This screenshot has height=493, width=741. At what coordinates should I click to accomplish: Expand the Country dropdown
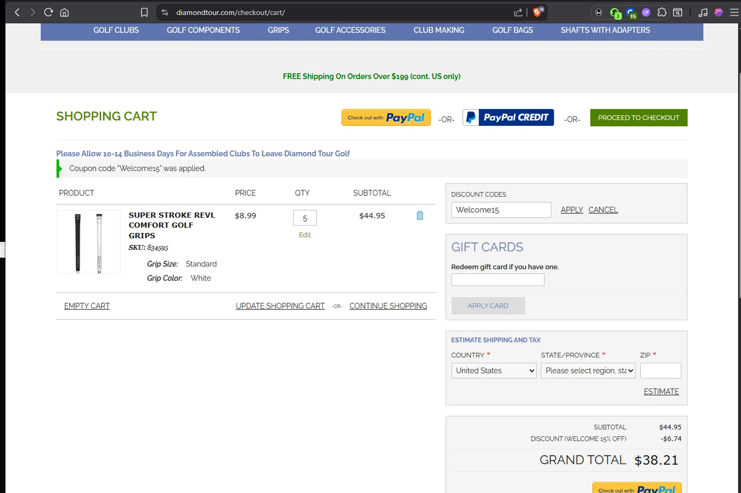coord(494,371)
